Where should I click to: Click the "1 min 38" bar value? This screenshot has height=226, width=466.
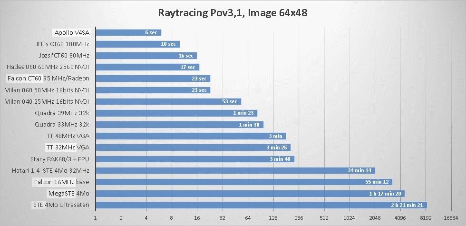pos(249,125)
